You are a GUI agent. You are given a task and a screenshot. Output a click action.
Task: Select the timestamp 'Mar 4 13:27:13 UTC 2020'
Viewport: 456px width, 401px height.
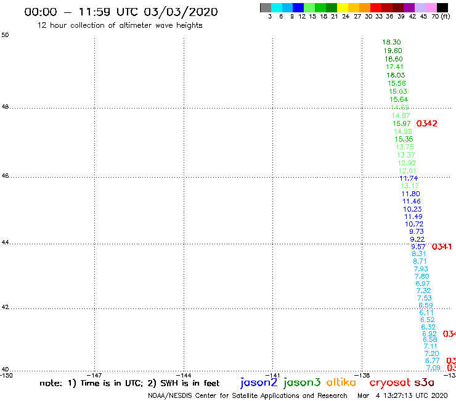pos(402,395)
